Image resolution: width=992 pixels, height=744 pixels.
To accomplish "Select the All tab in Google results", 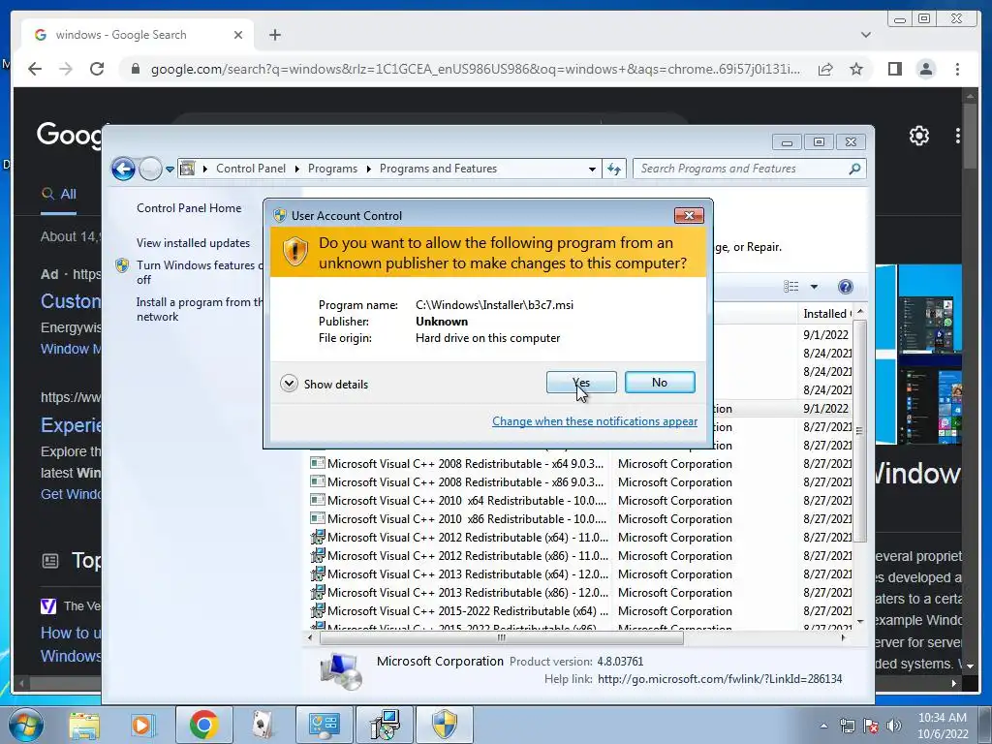I will point(59,194).
